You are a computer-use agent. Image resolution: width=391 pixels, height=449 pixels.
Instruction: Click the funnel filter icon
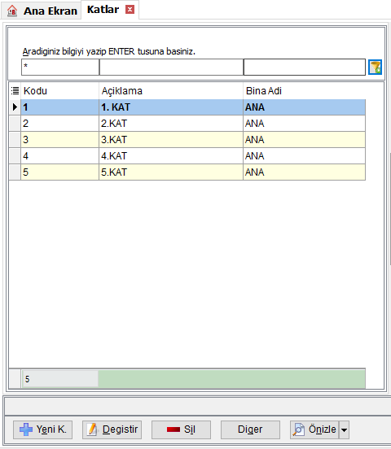(375, 68)
